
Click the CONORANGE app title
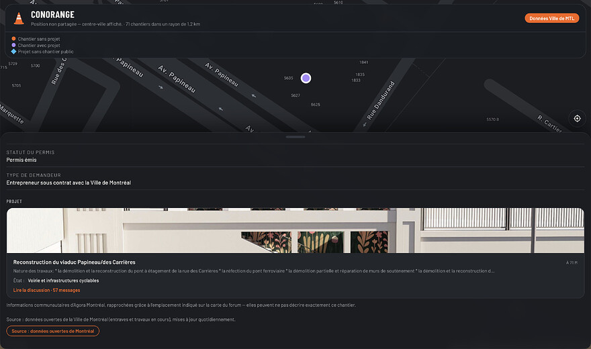pos(53,15)
